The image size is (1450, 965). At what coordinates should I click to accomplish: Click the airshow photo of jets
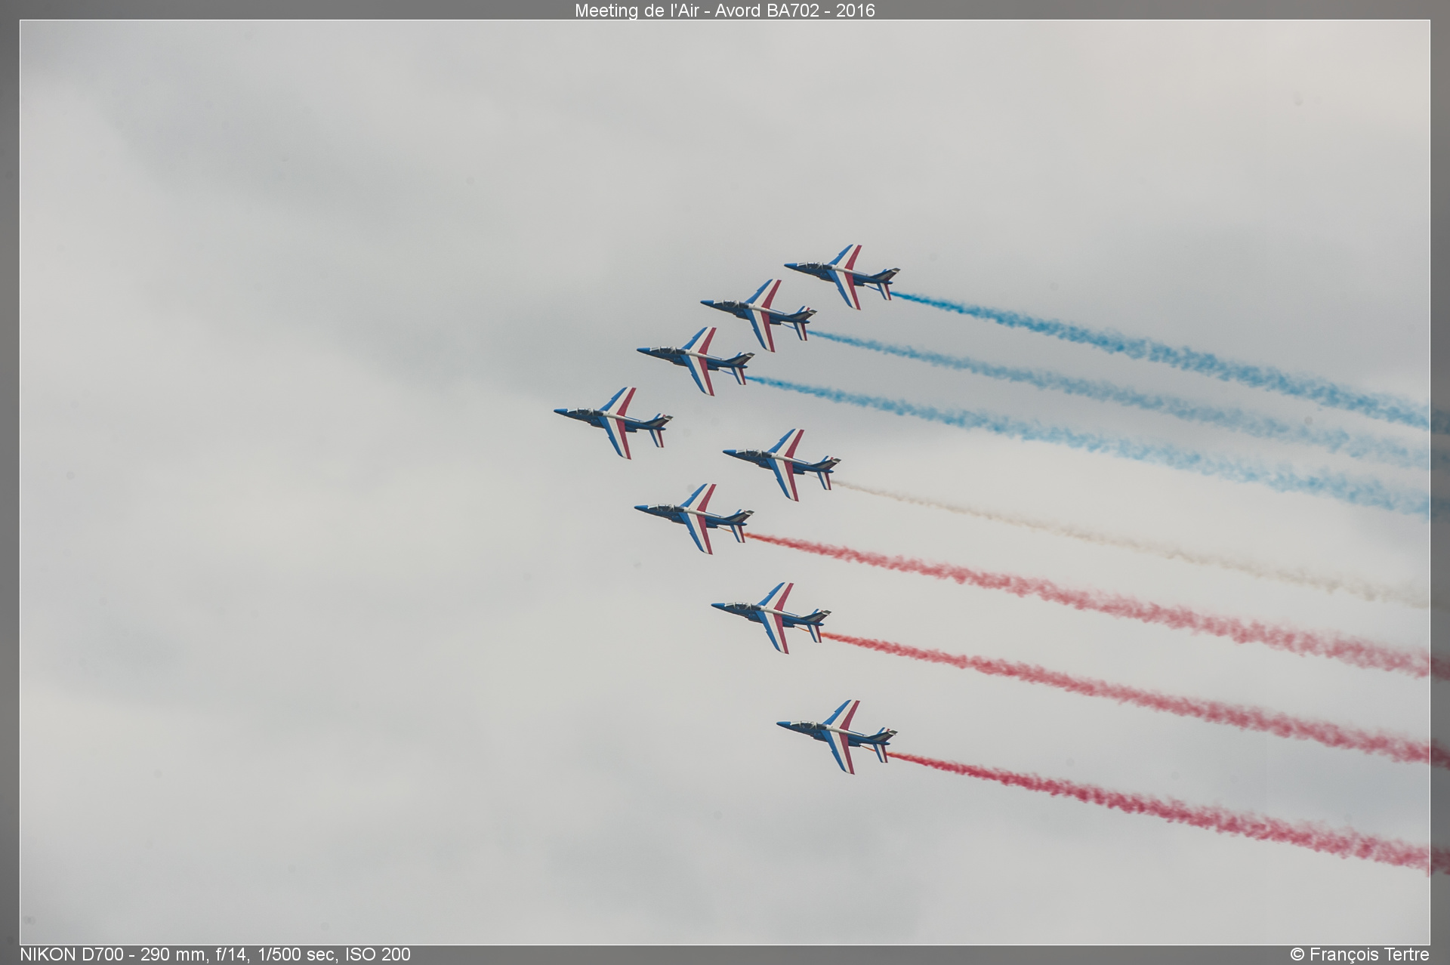click(725, 482)
